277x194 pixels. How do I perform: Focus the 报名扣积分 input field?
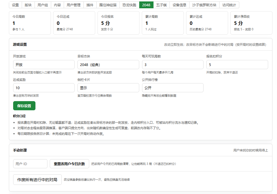tap(237, 65)
